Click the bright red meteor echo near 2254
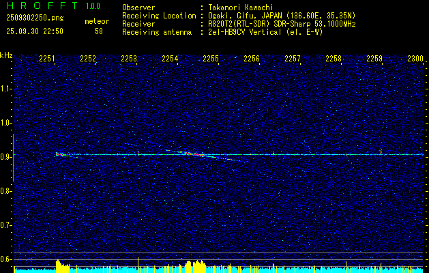Viewport: 429px width, 273px height. (x=195, y=154)
